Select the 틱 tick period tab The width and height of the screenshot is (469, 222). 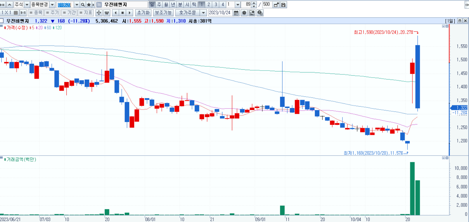point(194,4)
